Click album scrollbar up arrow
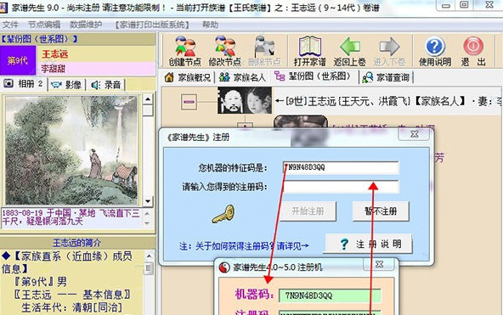 click(148, 99)
